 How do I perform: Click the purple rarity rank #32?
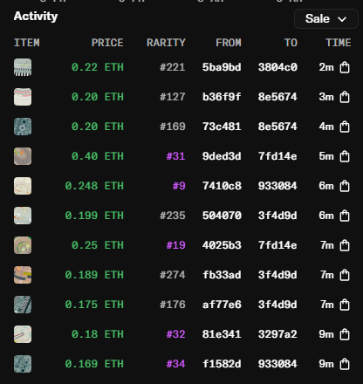(175, 334)
